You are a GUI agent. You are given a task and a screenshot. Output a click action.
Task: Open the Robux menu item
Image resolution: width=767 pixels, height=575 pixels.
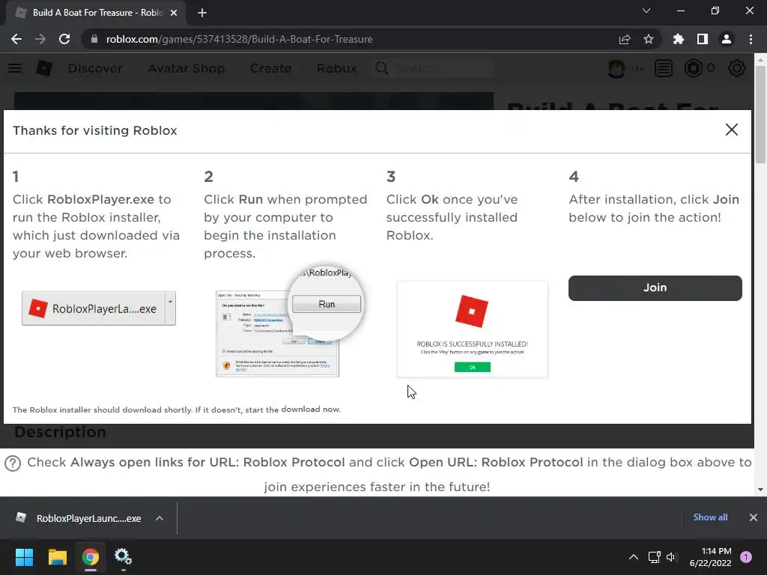click(336, 68)
